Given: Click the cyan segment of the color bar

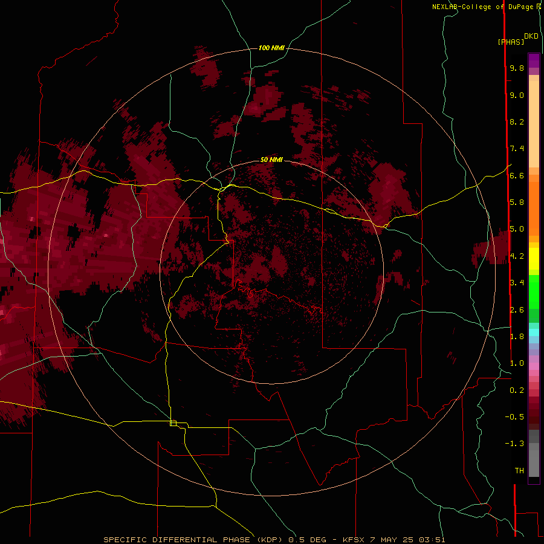Looking at the screenshot, I should [534, 332].
